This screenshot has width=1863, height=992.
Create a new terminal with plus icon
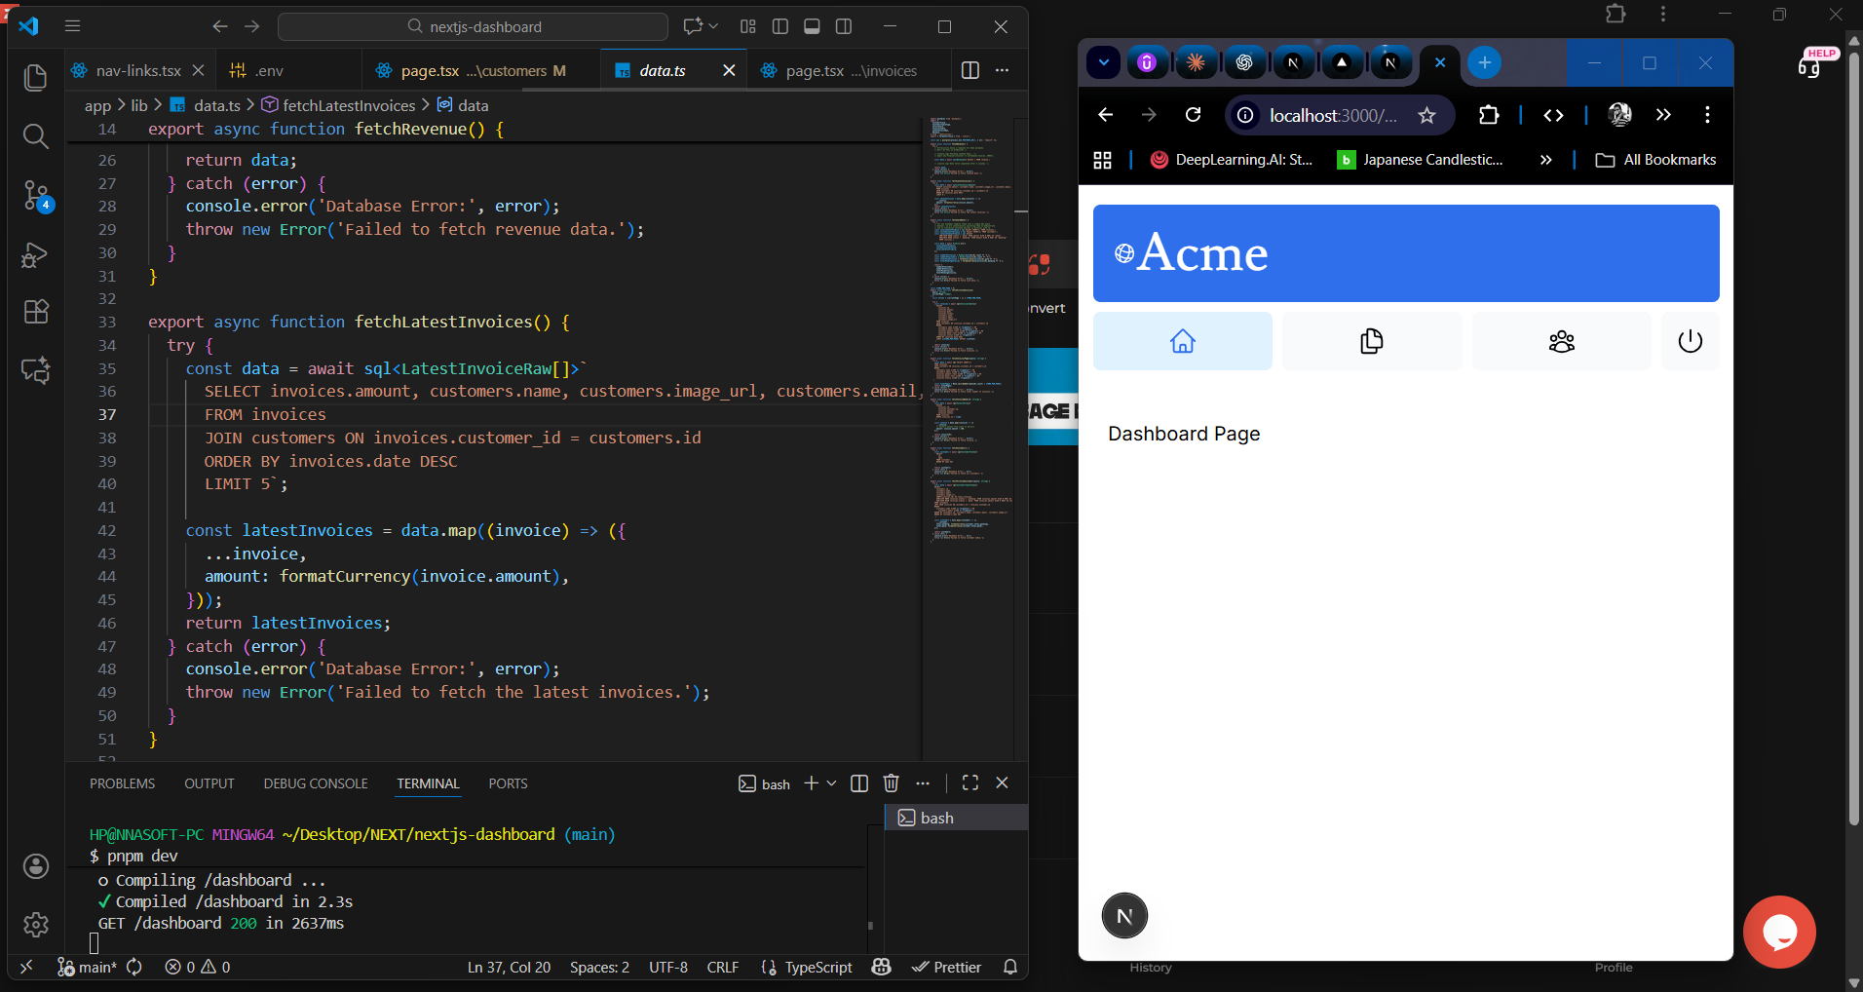tap(811, 783)
